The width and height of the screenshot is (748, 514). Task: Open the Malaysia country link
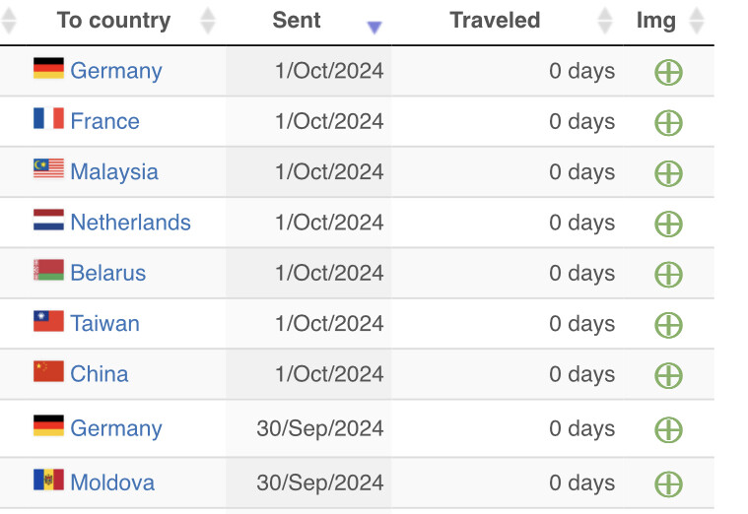click(114, 171)
